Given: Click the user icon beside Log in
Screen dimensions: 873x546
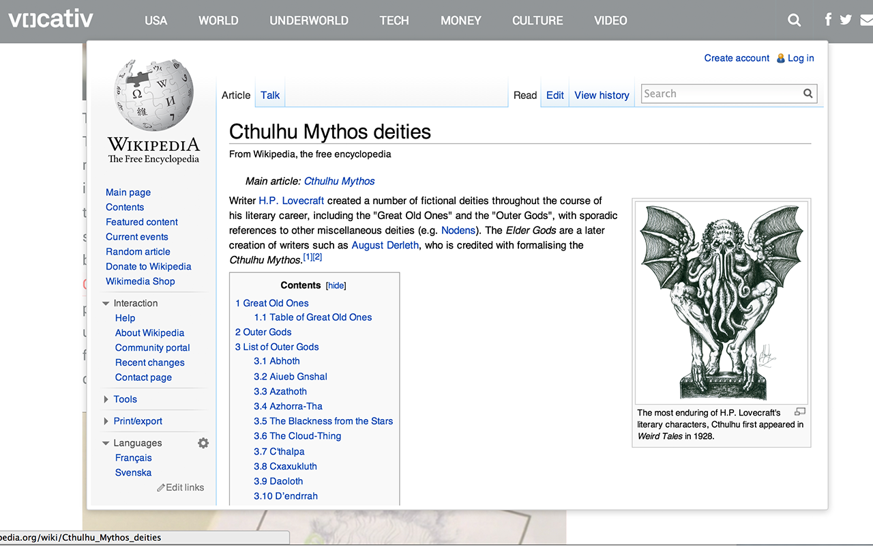Looking at the screenshot, I should tap(781, 59).
